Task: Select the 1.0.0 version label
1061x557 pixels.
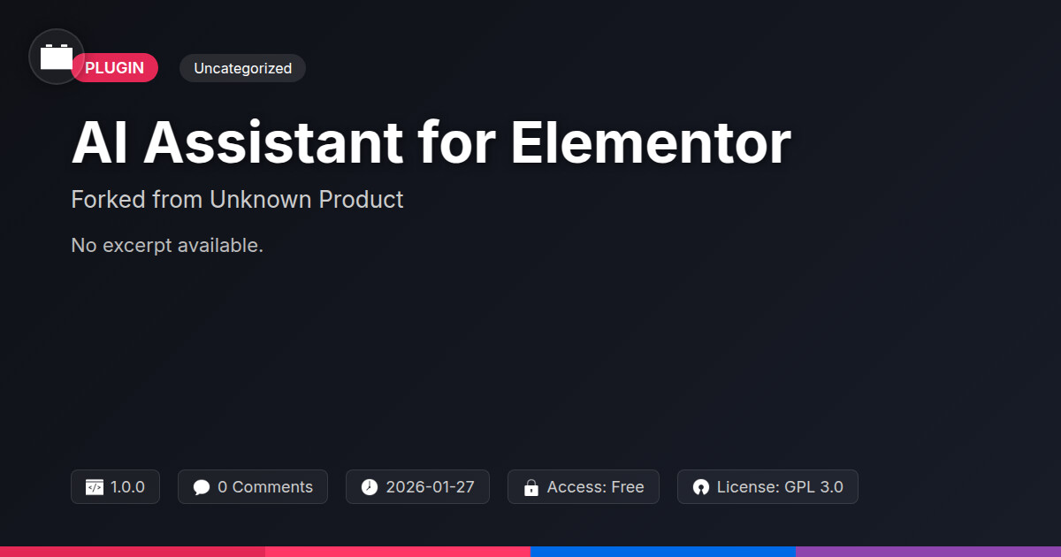Action: 127,487
